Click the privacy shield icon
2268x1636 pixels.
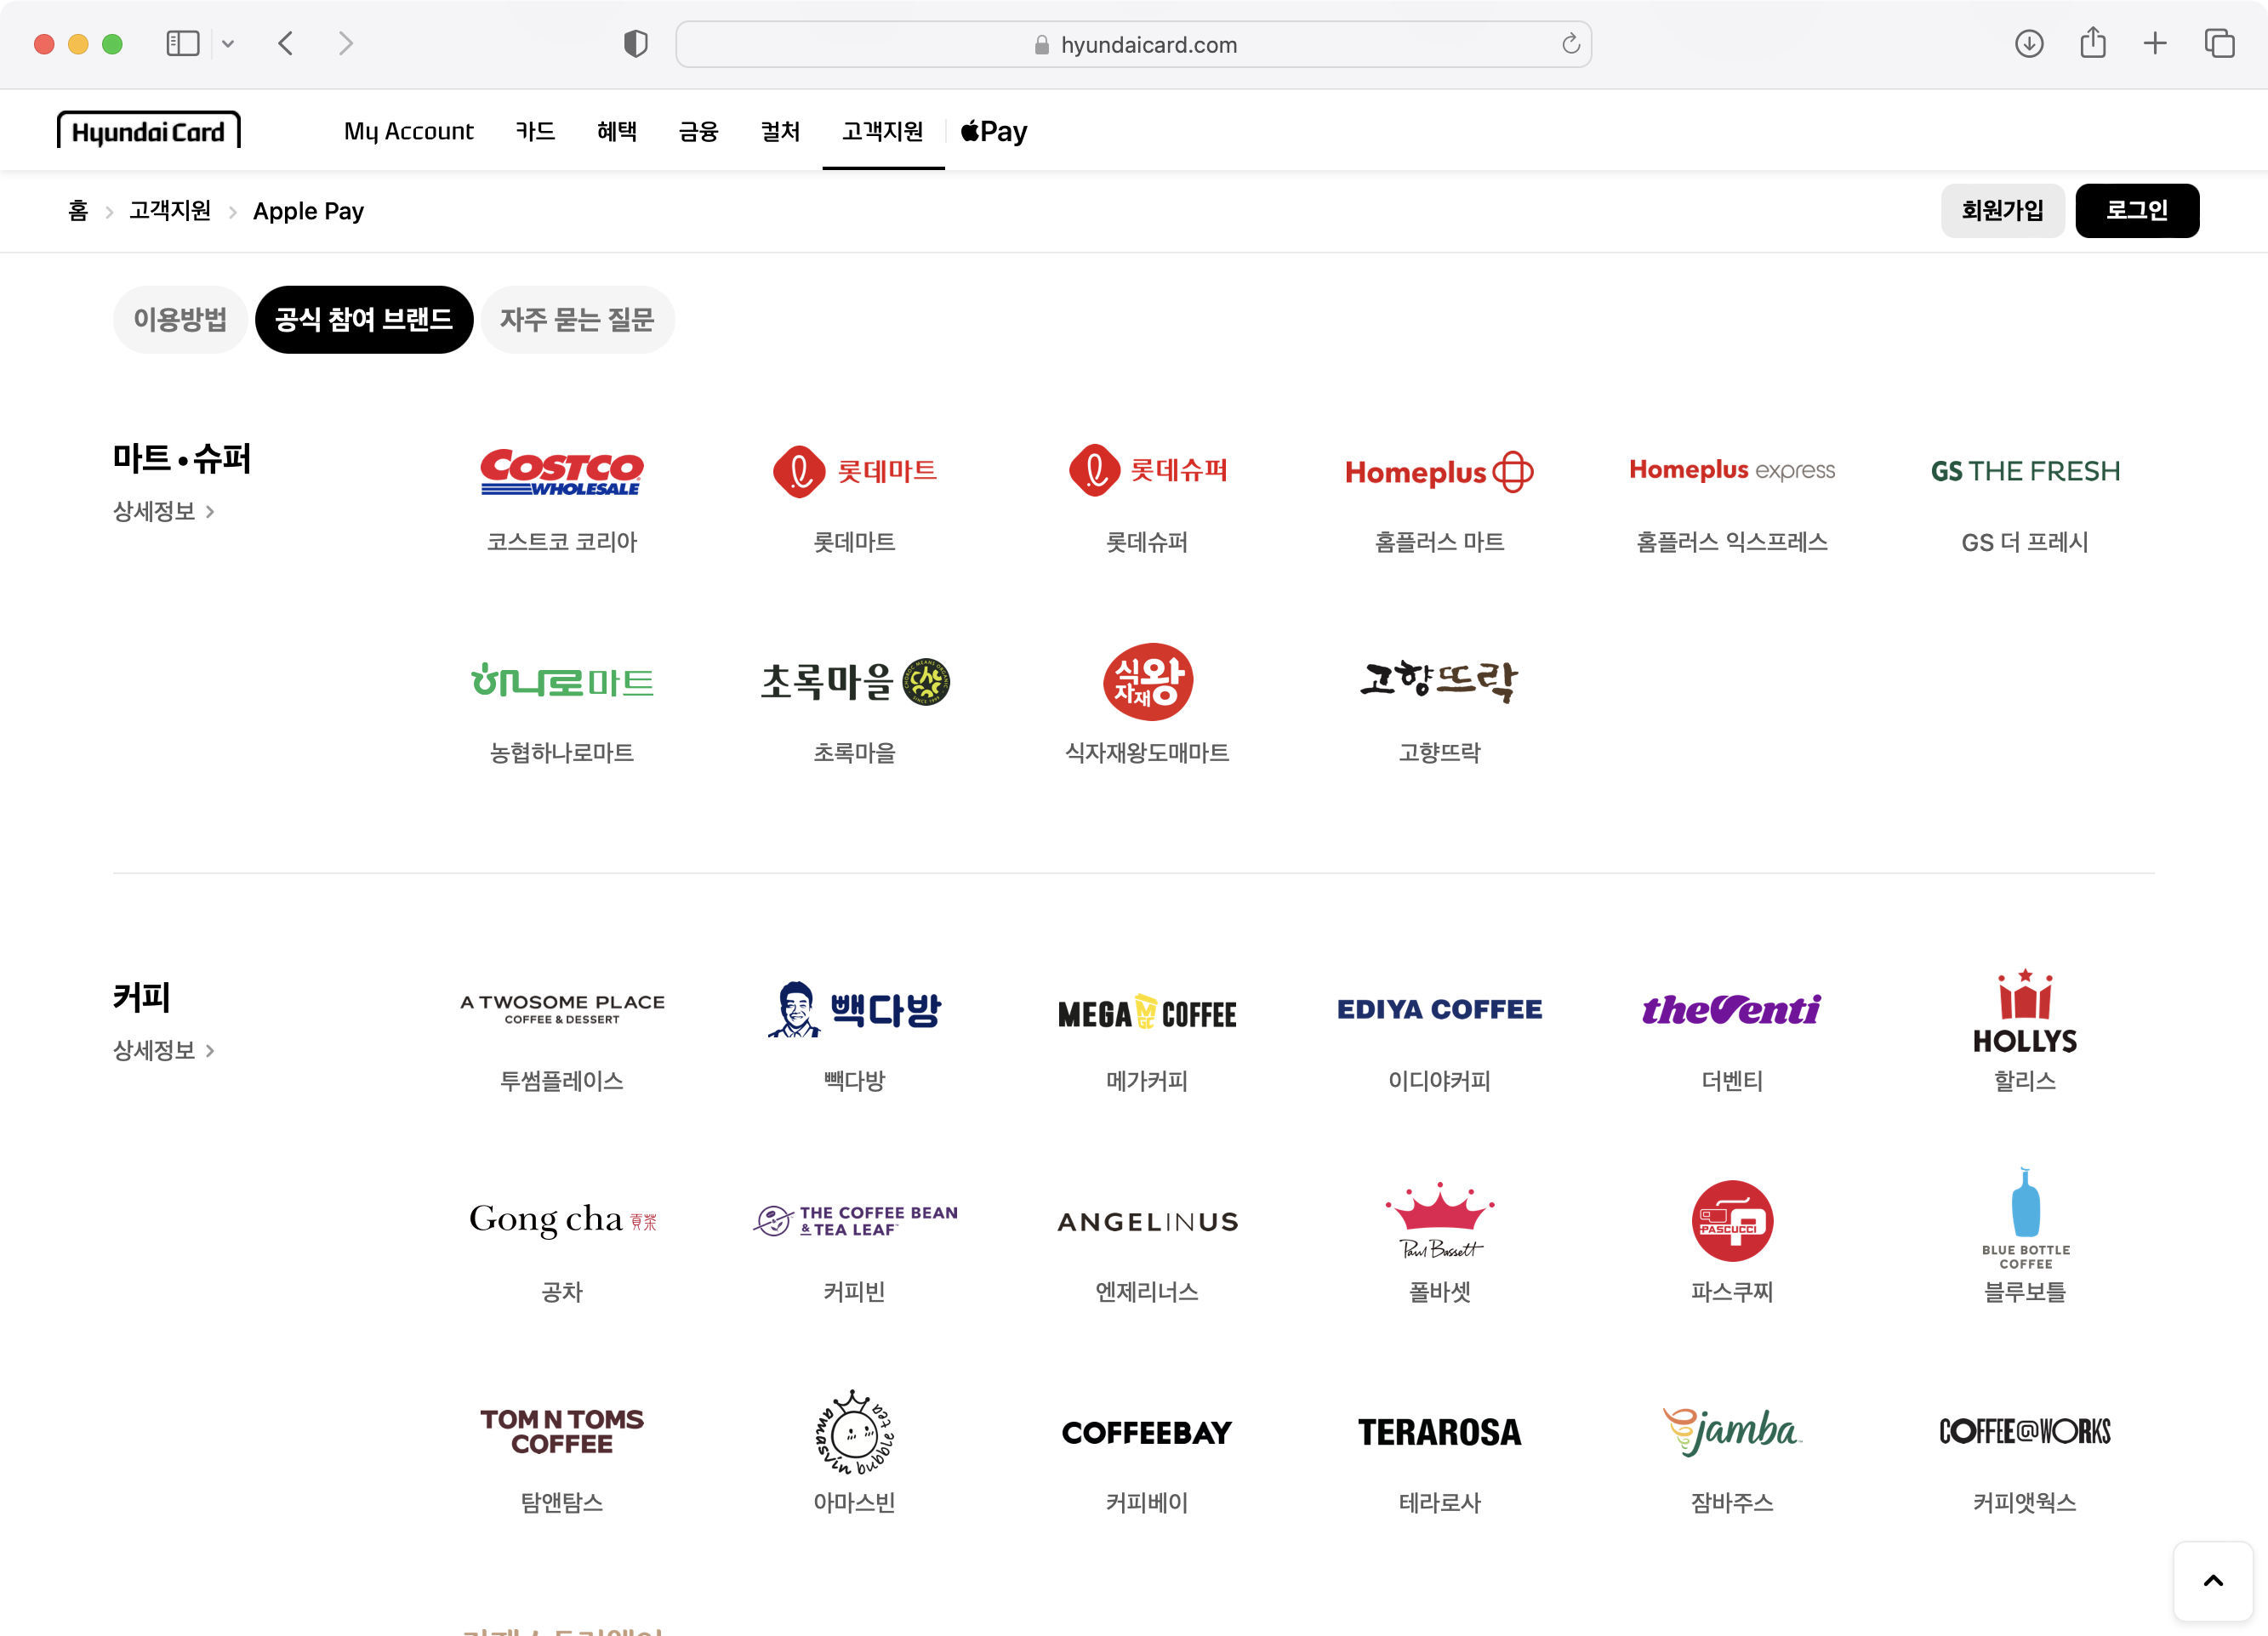(635, 44)
